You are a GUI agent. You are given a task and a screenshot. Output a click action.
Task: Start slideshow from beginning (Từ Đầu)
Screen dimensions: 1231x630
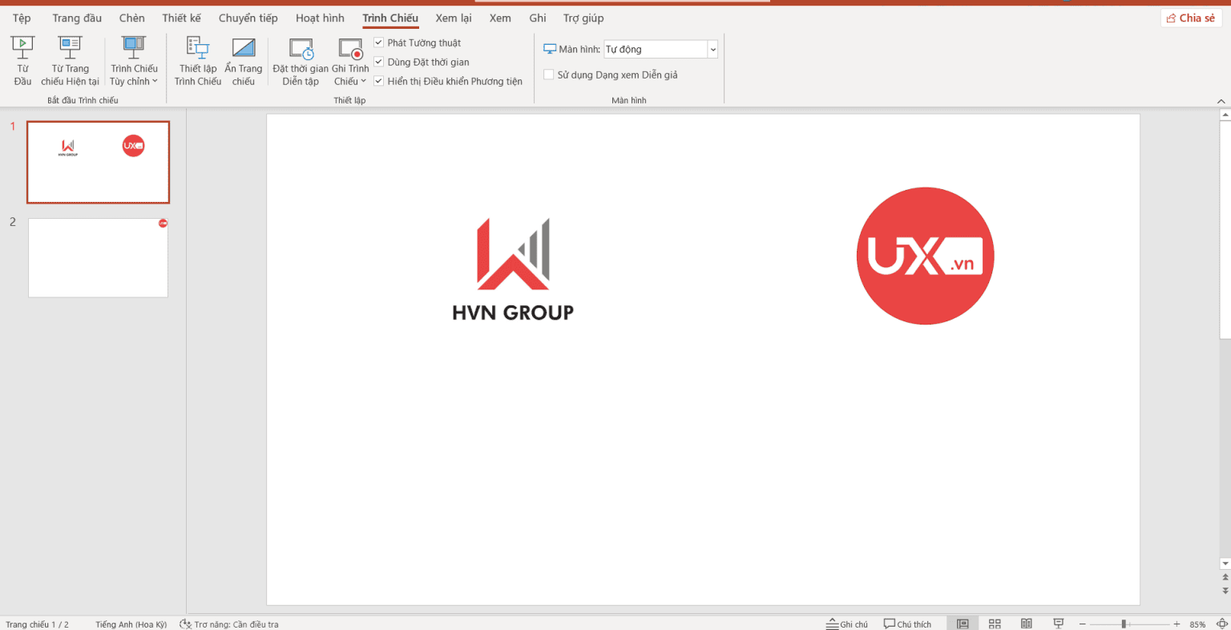22,60
